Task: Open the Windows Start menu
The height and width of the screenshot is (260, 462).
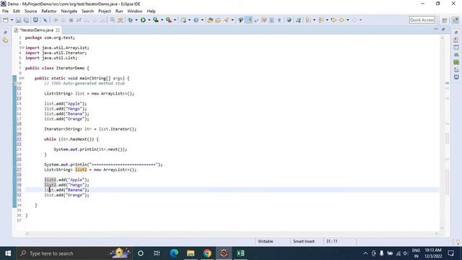Action: [8, 253]
